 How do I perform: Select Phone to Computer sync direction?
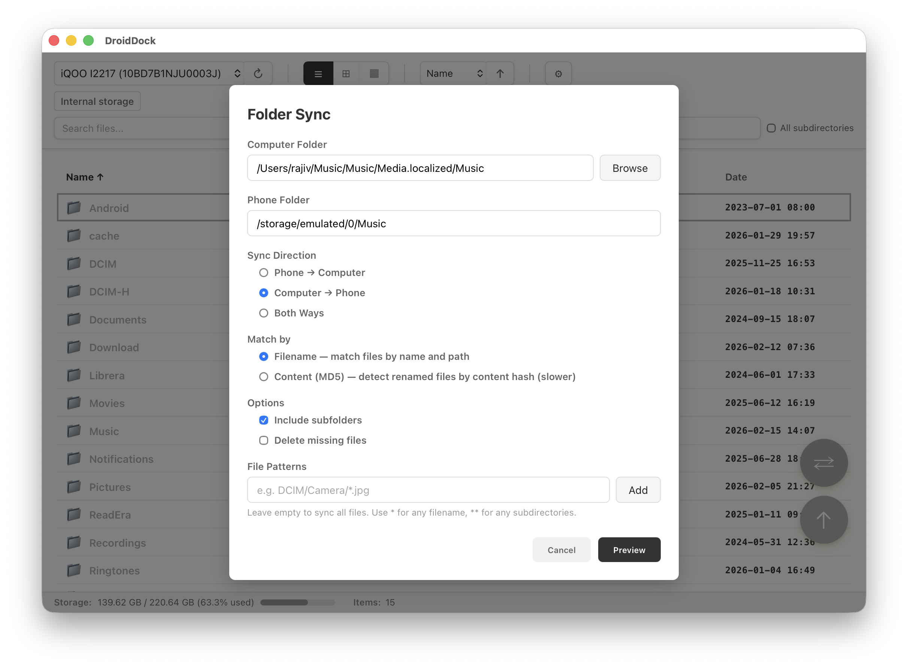(264, 273)
